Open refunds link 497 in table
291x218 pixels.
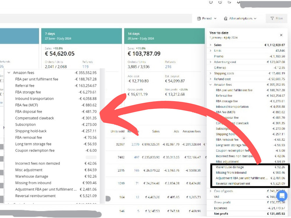136,157
